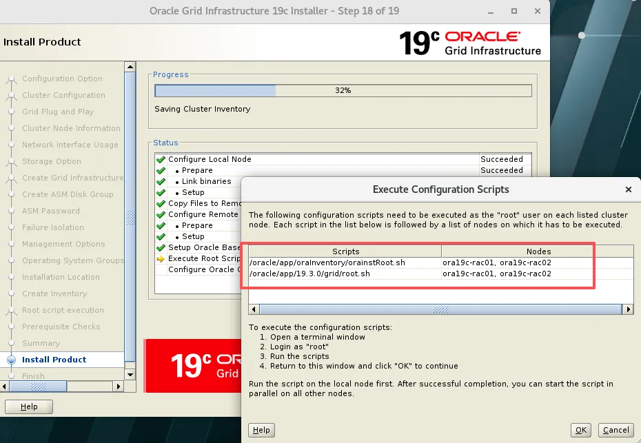Select the Cluster Configuration step

[x=63, y=95]
